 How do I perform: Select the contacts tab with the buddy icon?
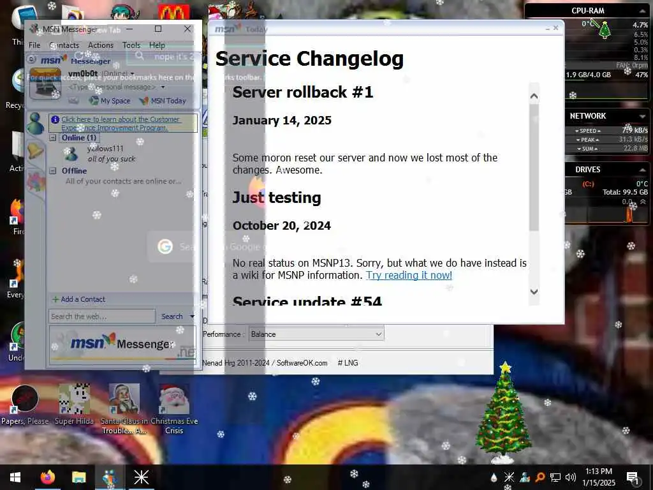pyautogui.click(x=36, y=123)
